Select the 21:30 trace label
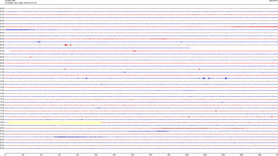Screen dimensions: 278x156 coord(2,137)
